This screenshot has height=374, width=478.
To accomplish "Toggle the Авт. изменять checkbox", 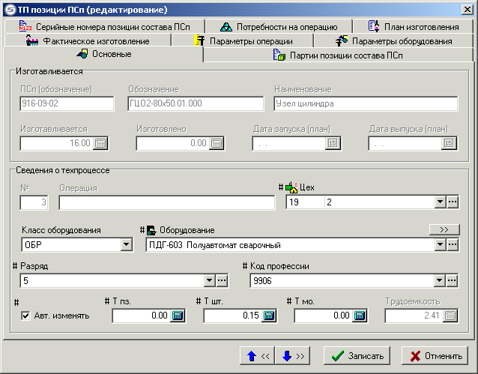I will click(25, 316).
